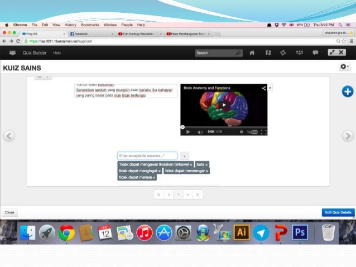Move the video progress slider
This screenshot has width=356, height=267.
tap(182, 127)
